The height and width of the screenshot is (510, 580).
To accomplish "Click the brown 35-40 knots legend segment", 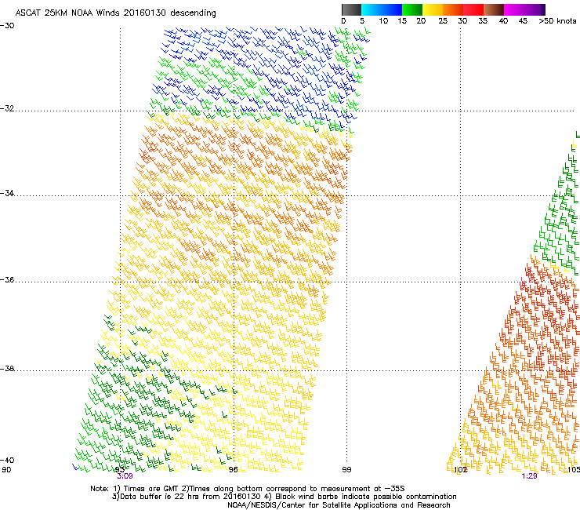I will click(x=494, y=9).
